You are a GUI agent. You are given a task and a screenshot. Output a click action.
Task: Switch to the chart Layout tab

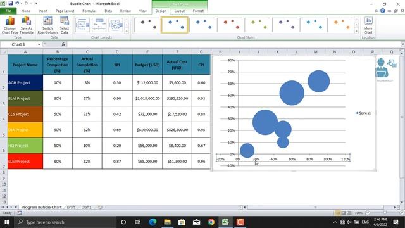pos(179,11)
